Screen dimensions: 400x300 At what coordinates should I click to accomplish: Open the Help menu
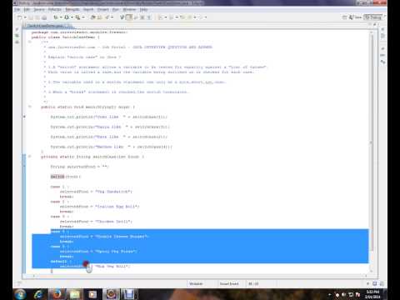[x=143, y=9]
